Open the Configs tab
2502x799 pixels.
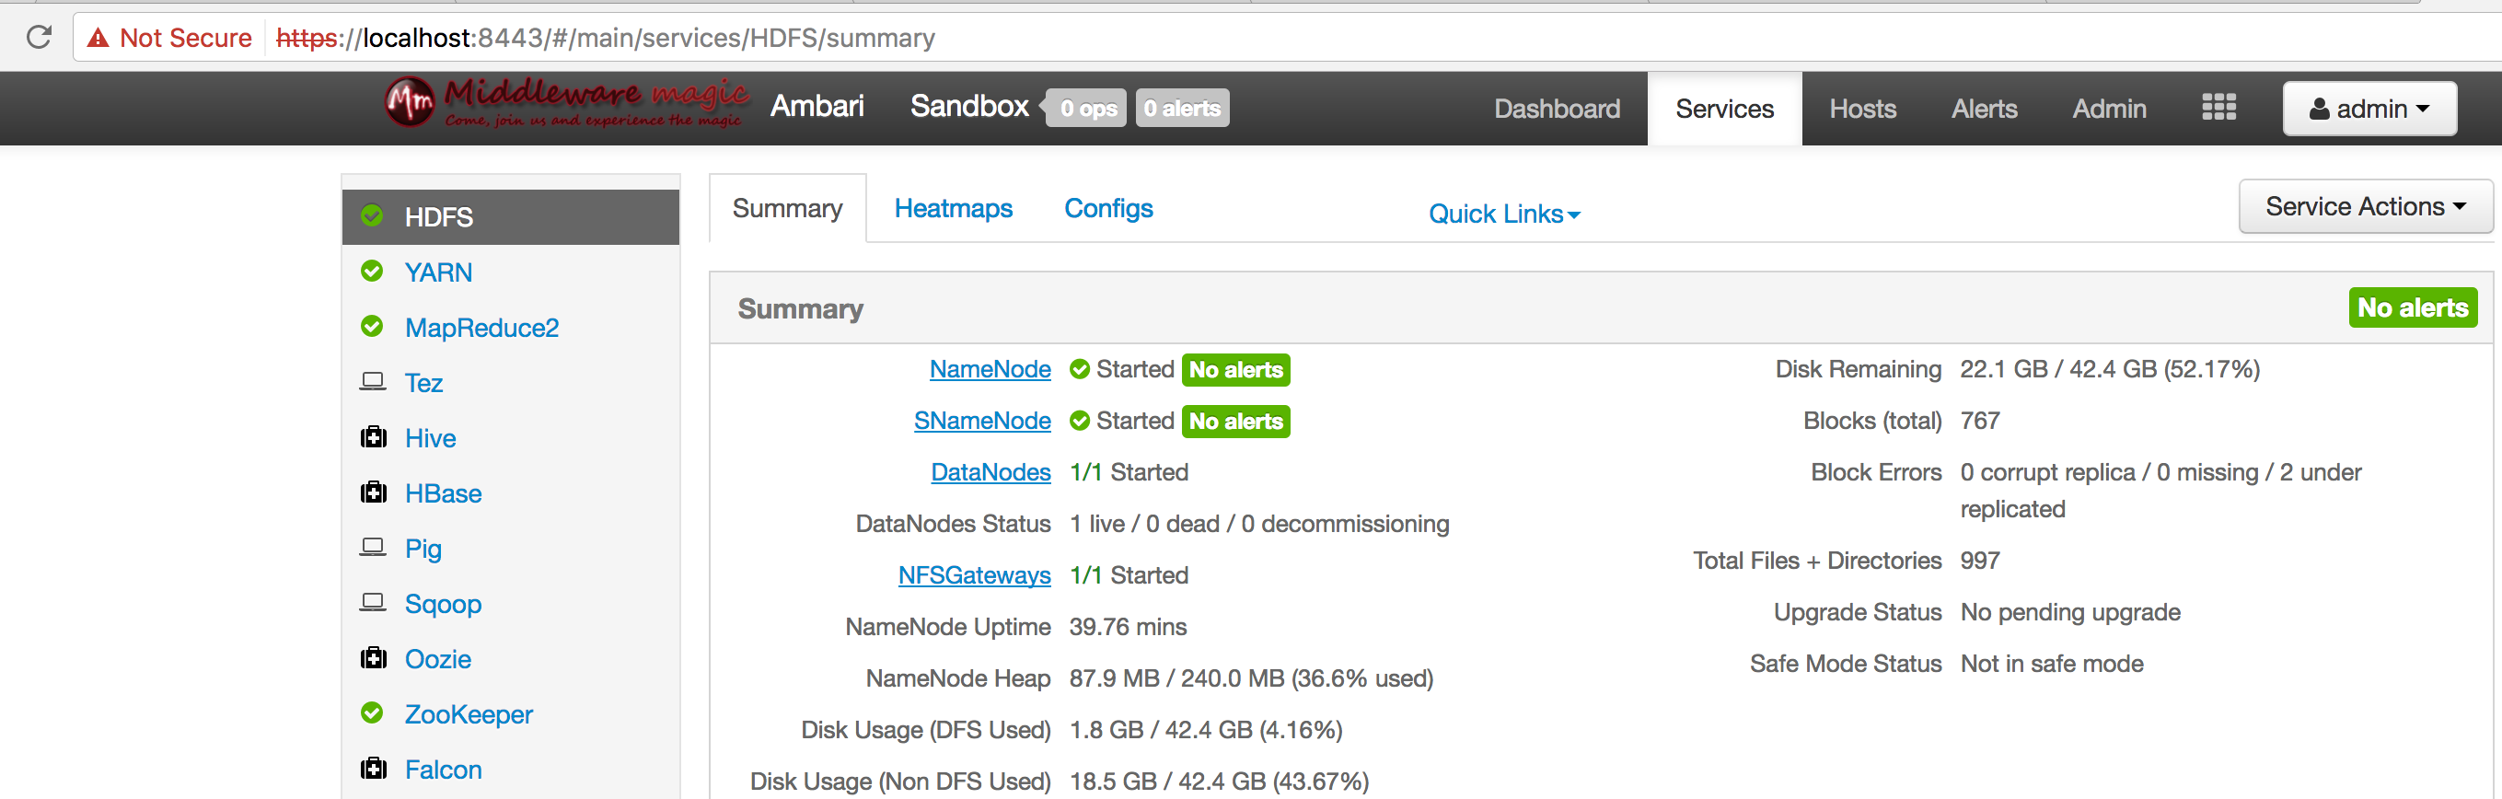[x=1108, y=209]
